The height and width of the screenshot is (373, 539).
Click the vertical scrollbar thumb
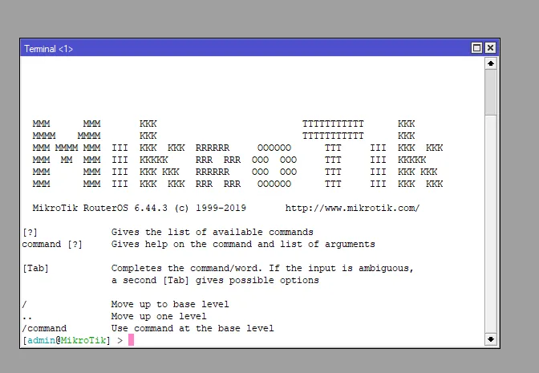tap(491, 92)
